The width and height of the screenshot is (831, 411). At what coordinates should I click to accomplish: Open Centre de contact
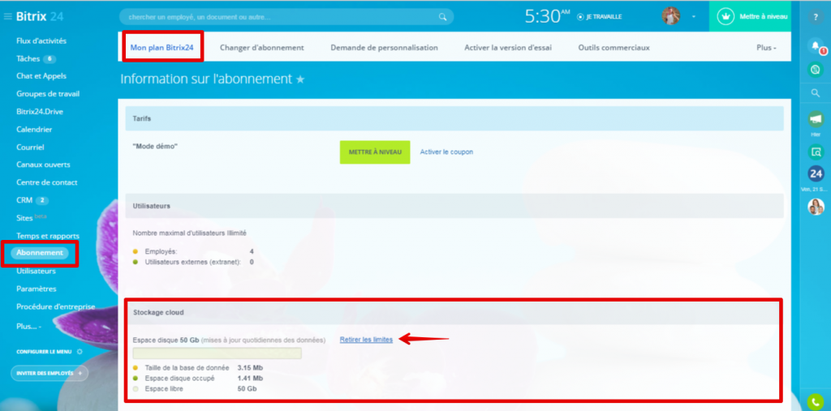46,182
